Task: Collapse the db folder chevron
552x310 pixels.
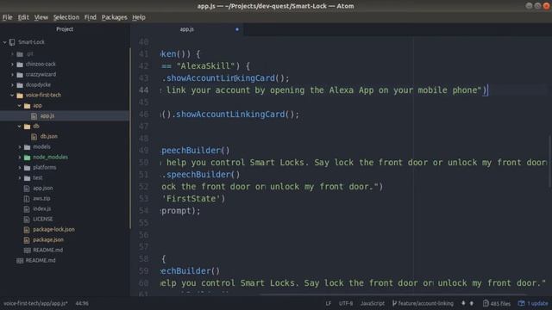Action: 19,127
